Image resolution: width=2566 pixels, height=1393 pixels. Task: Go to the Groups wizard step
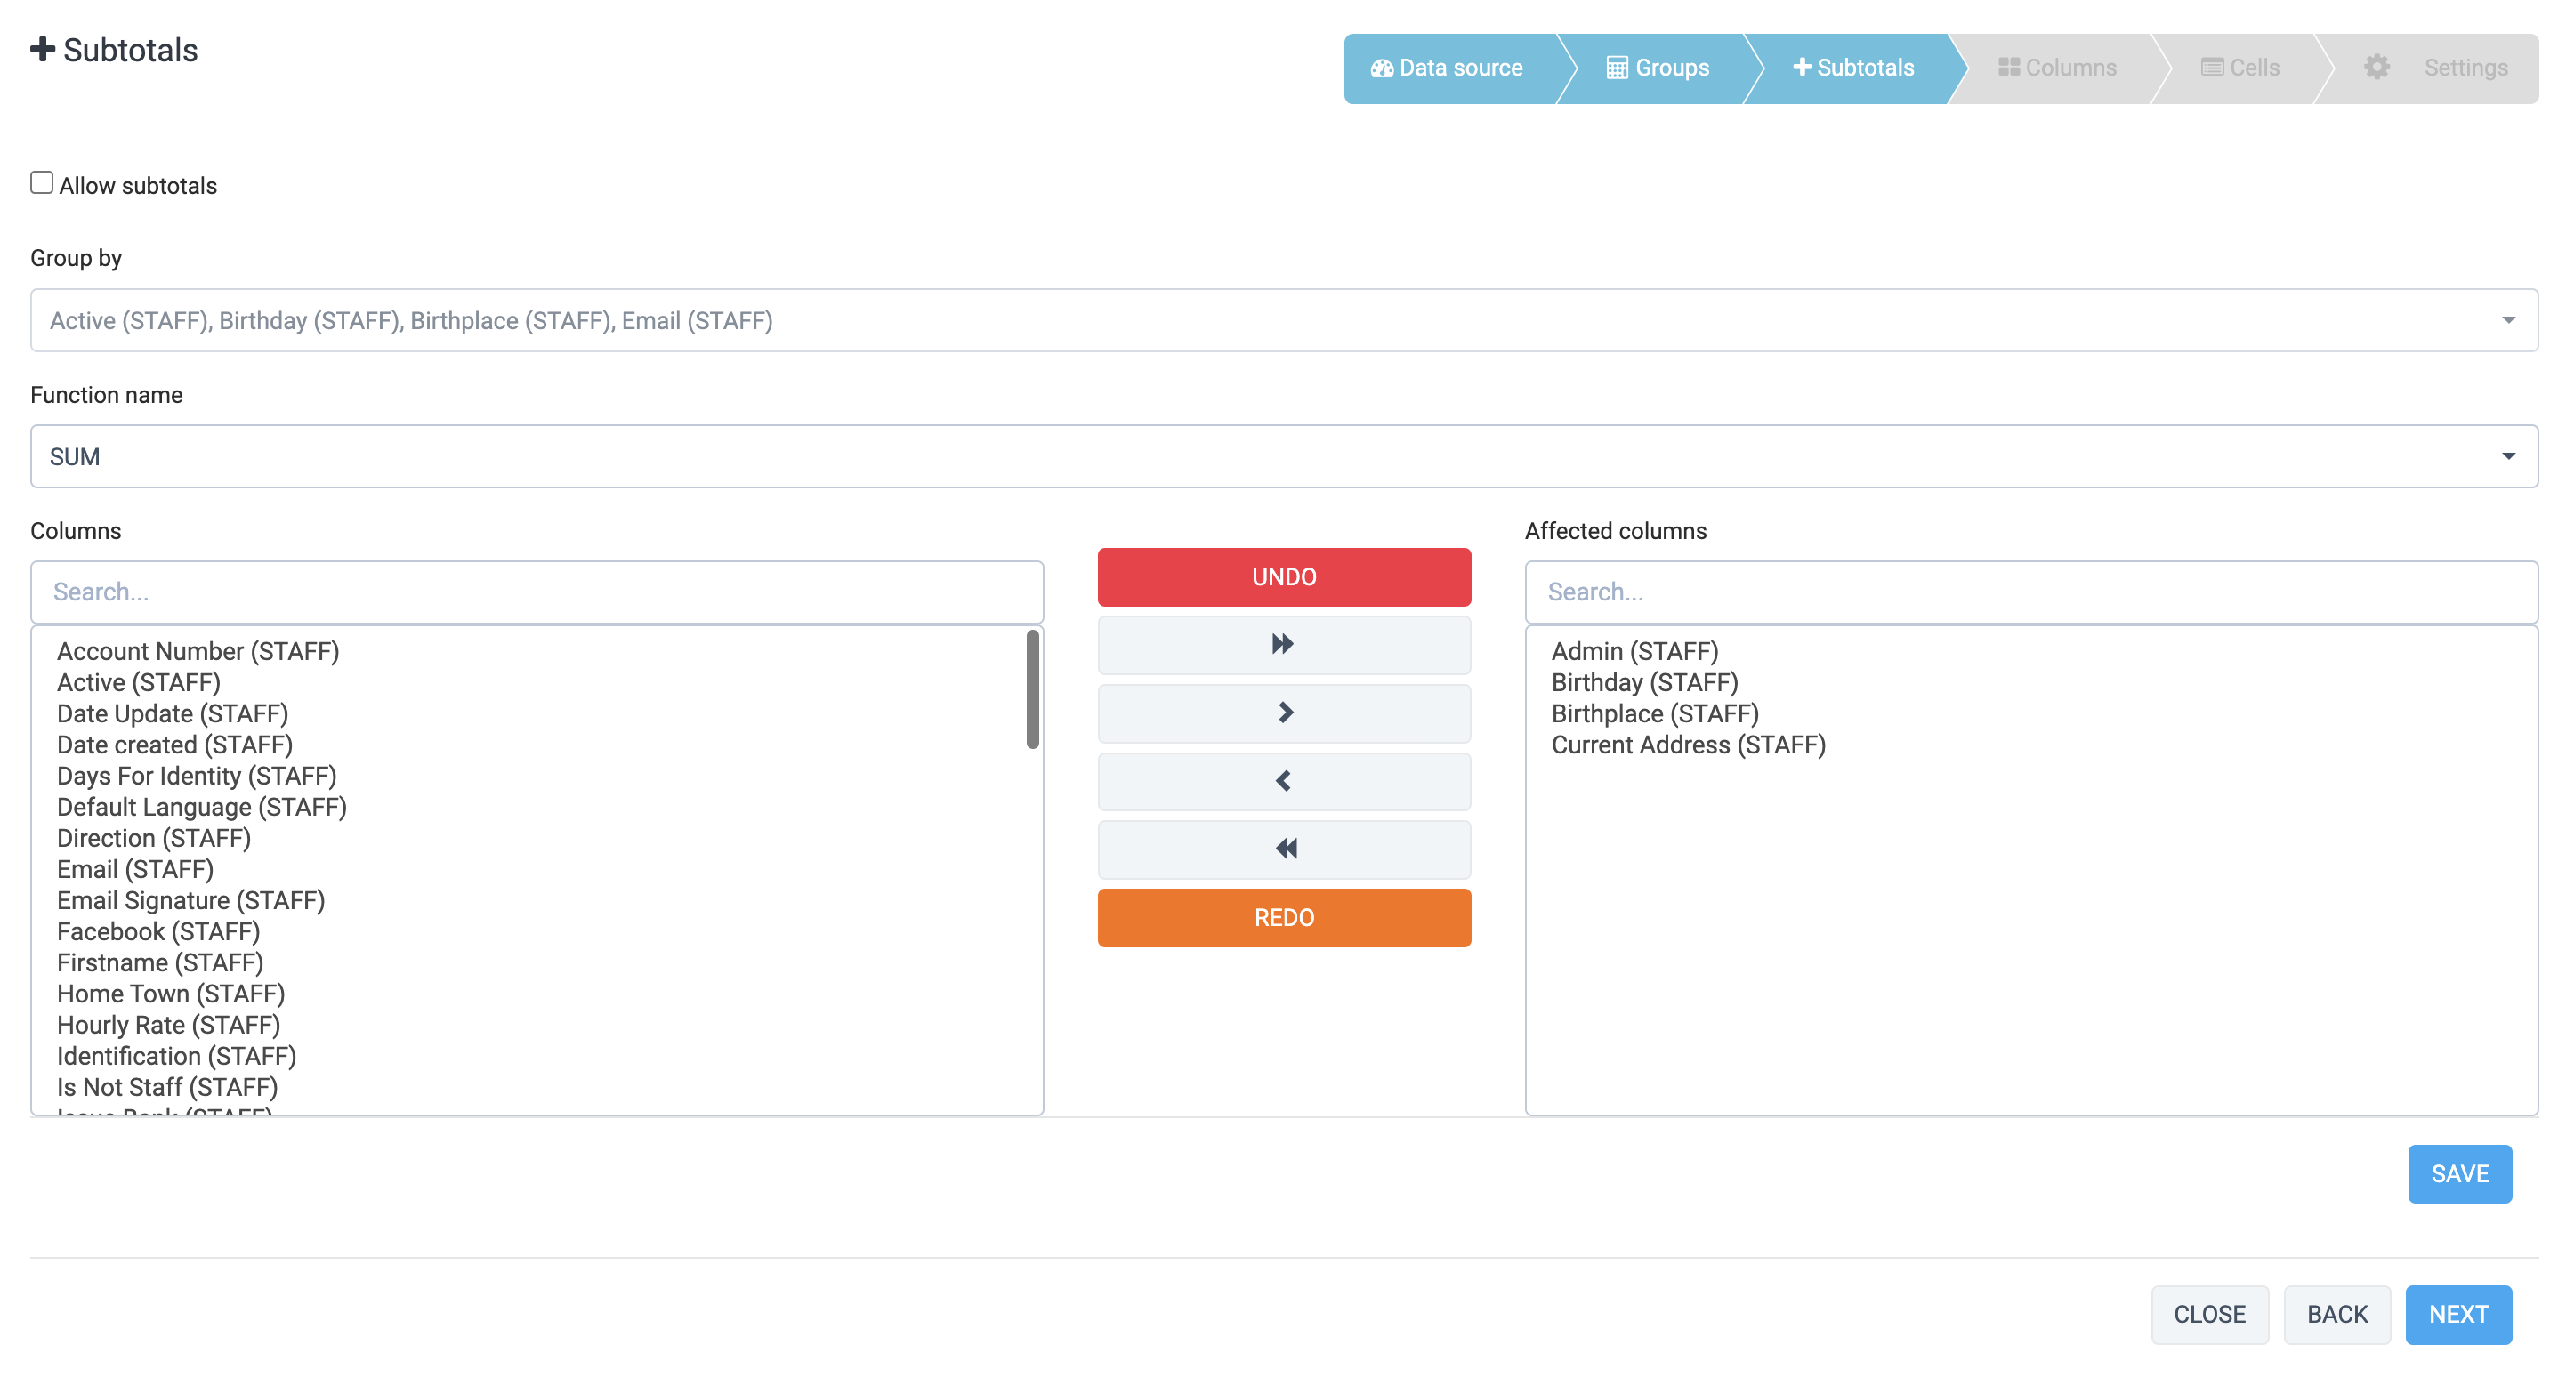click(1658, 68)
